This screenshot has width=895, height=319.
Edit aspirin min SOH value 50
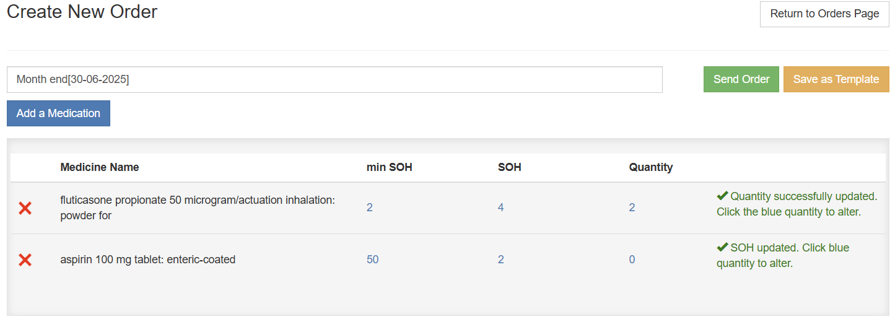(372, 260)
